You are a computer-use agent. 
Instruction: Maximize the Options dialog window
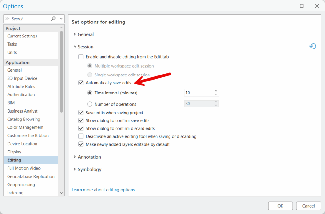click(x=302, y=6)
